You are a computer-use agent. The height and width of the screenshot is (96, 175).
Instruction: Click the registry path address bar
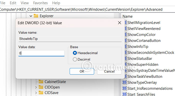[x=87, y=9]
